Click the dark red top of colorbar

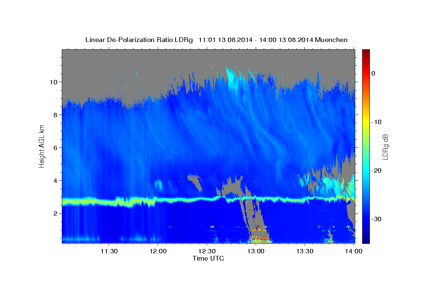click(365, 52)
